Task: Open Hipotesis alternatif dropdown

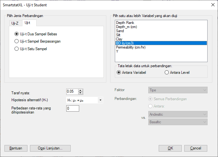Action: [100, 100]
